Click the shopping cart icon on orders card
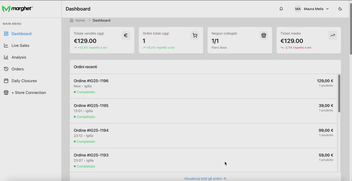The height and width of the screenshot is (181, 352). [x=195, y=35]
